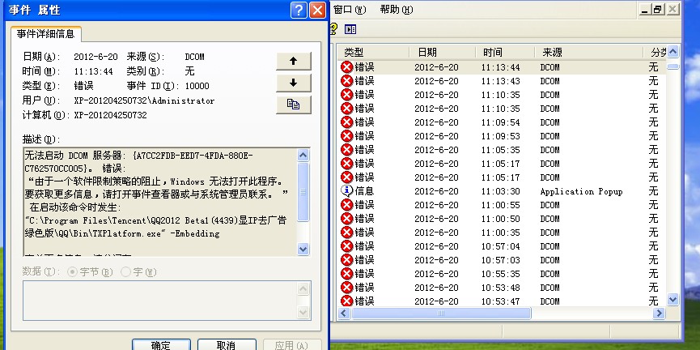The width and height of the screenshot is (700, 350).
Task: Sort the list by 时间 column header
Action: click(505, 53)
